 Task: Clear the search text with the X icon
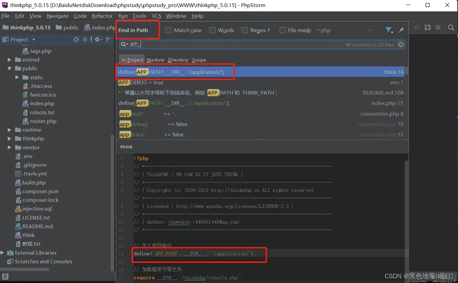click(400, 44)
